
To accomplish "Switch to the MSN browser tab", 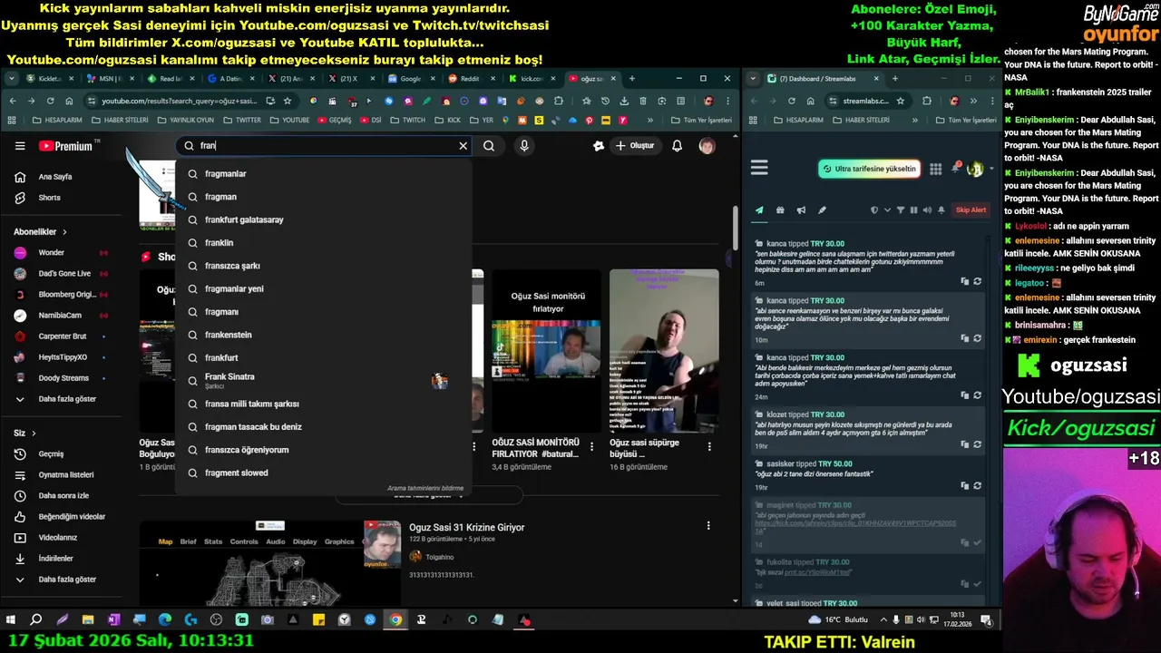I will (x=109, y=79).
